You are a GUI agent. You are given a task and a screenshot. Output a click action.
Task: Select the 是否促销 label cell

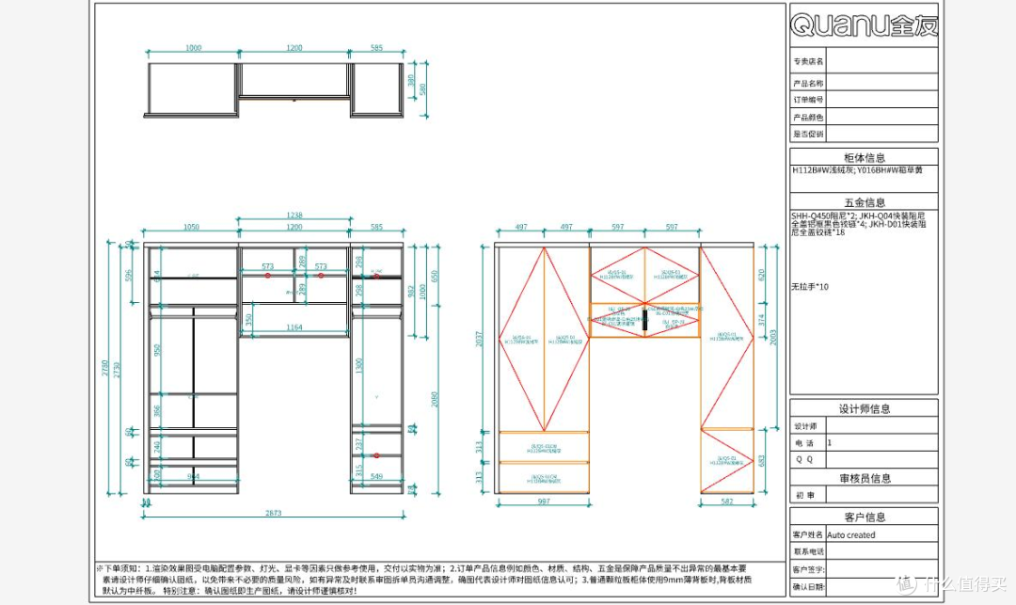808,135
